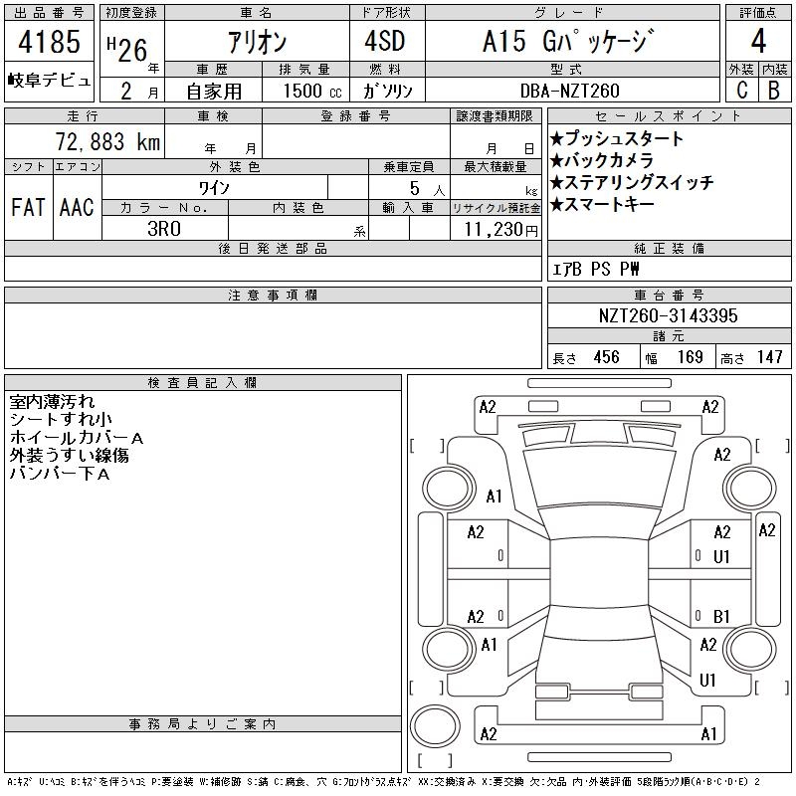
Task: Click exterior color ワイン
Action: point(214,188)
